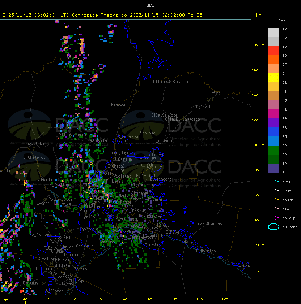Select the magenta 39-42 dBZ swatch
301x304 pixels.
[274, 114]
